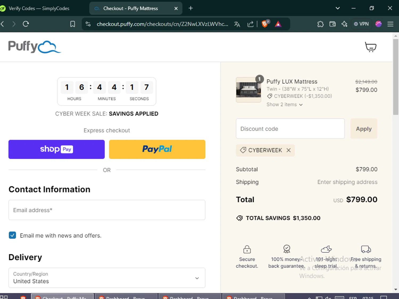Open browser main menu
The image size is (399, 299).
390,24
